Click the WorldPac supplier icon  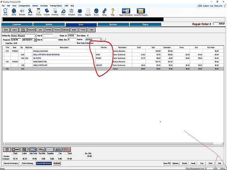coord(67,149)
